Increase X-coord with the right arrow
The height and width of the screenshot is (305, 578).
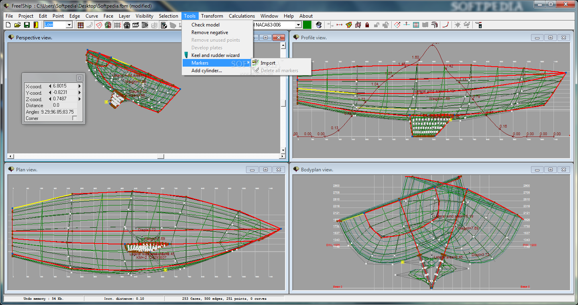coord(79,86)
